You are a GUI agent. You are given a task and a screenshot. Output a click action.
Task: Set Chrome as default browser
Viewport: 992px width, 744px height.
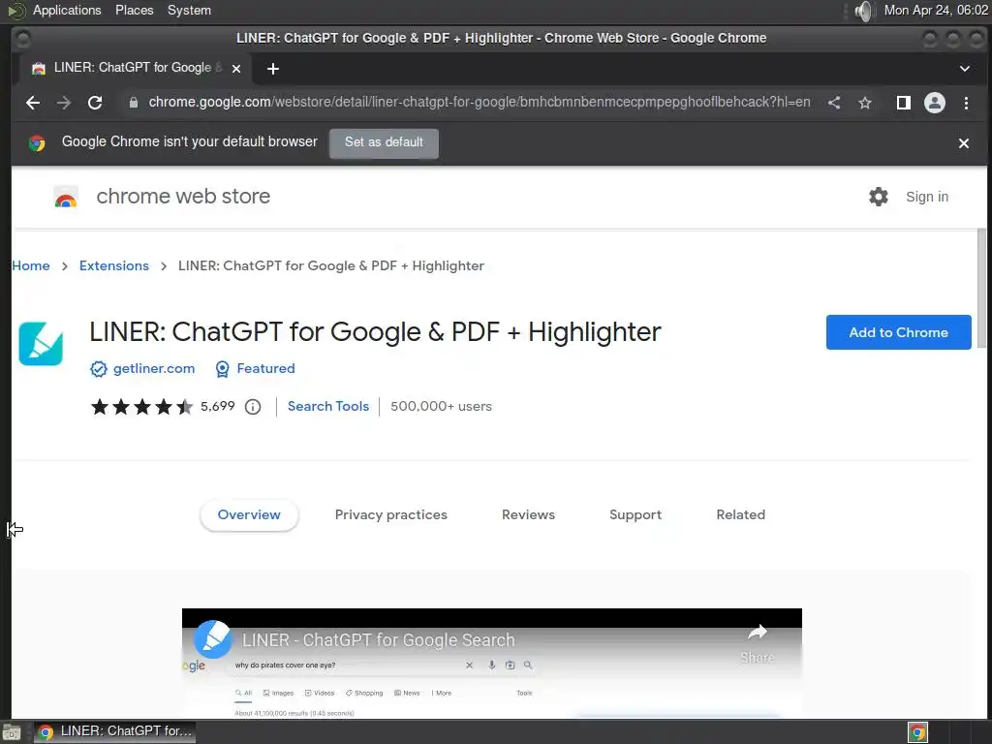[384, 142]
